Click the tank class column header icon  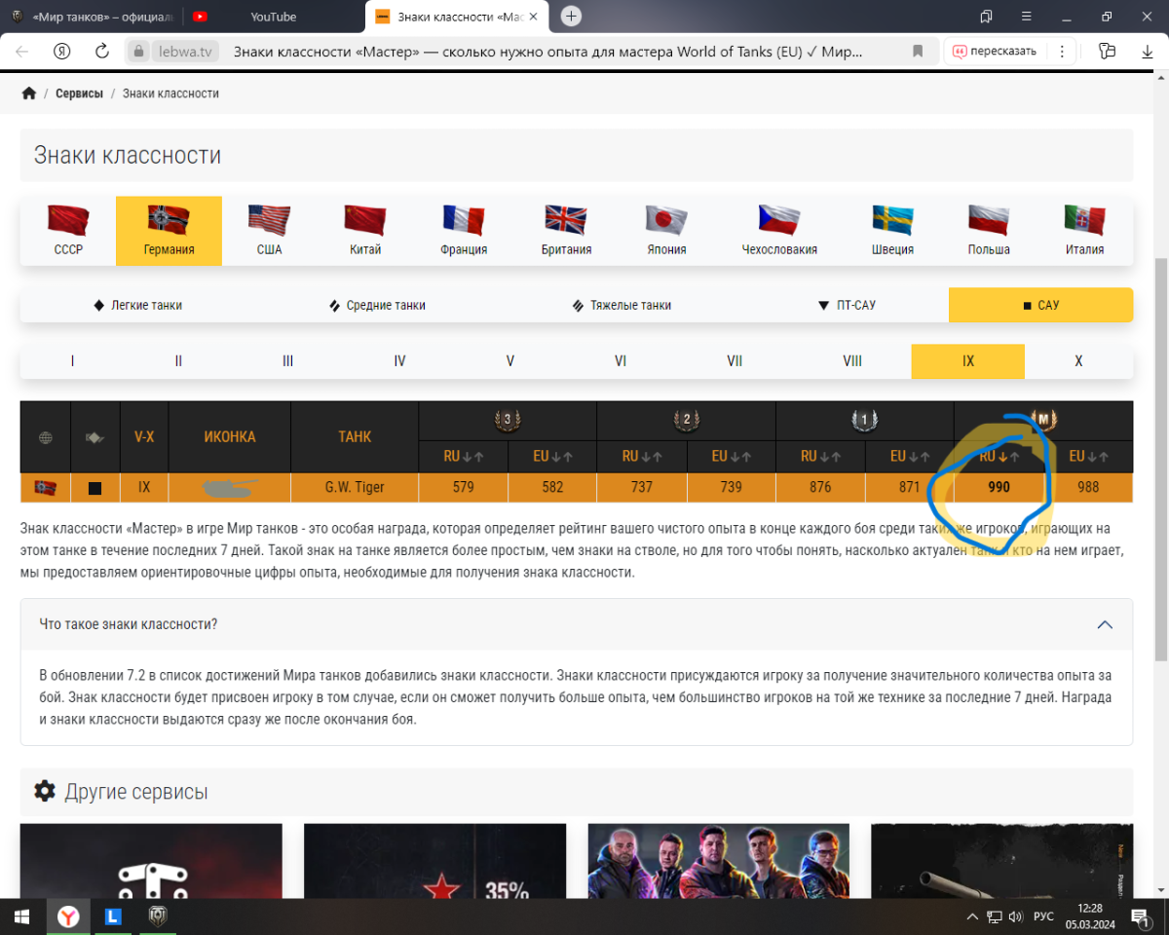(94, 437)
